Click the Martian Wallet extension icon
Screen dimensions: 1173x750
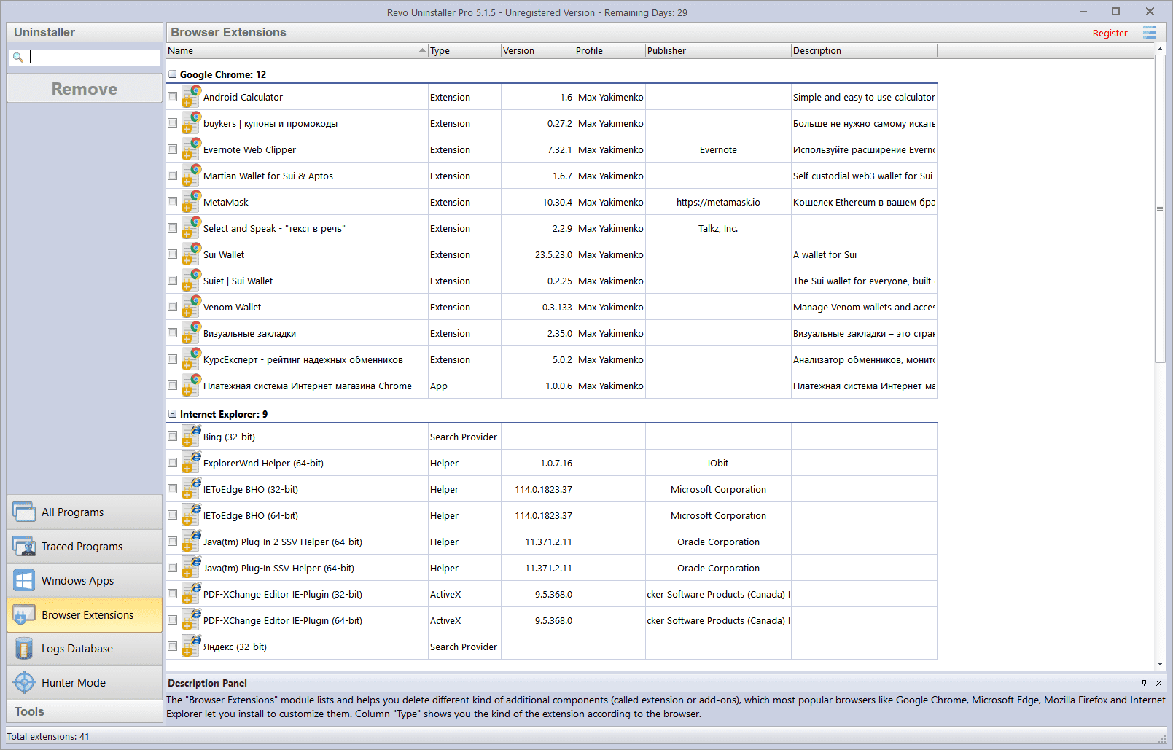coord(191,176)
